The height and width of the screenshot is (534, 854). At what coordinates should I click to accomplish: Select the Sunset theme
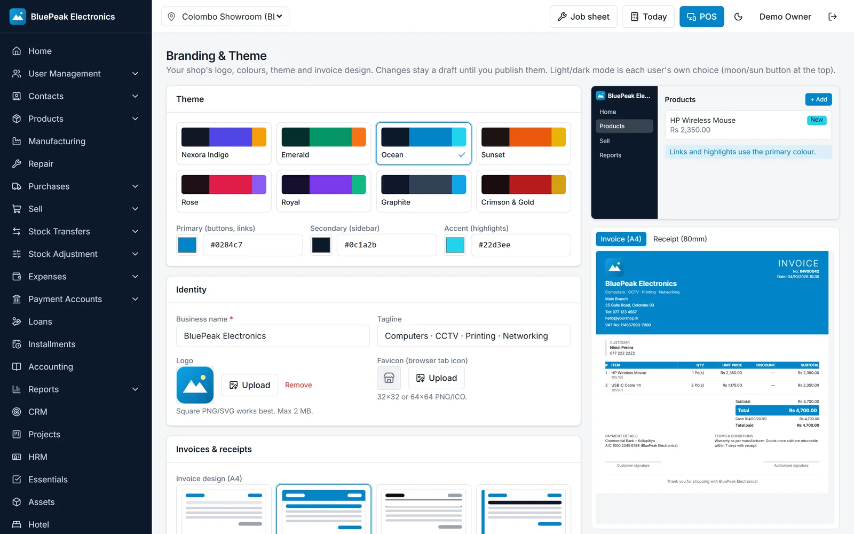[523, 144]
